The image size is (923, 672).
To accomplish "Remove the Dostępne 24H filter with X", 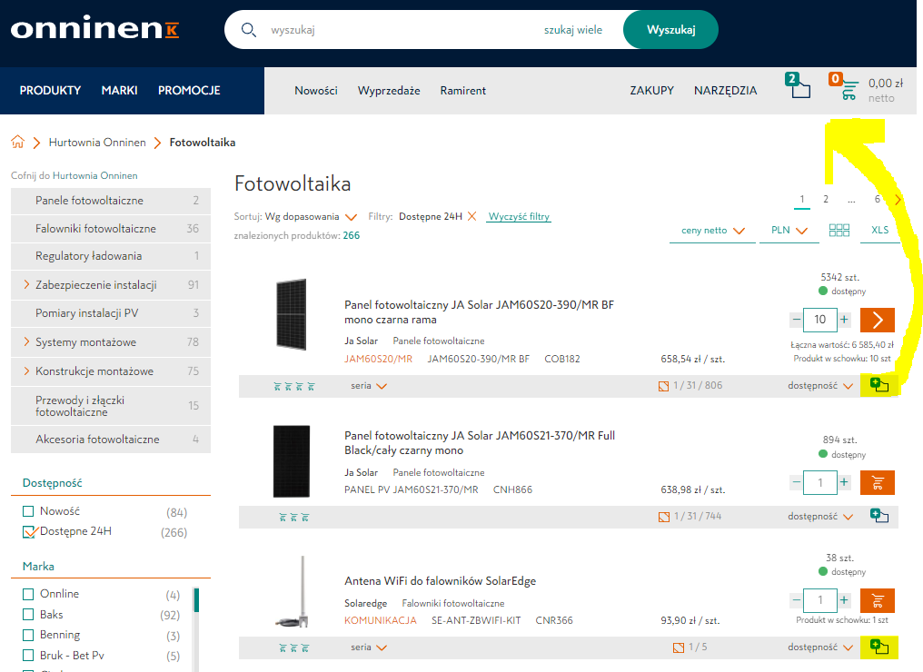I will click(472, 216).
